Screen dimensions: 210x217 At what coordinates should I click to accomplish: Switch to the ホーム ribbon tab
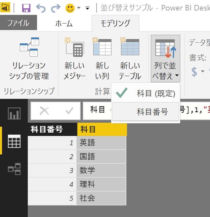click(x=64, y=23)
